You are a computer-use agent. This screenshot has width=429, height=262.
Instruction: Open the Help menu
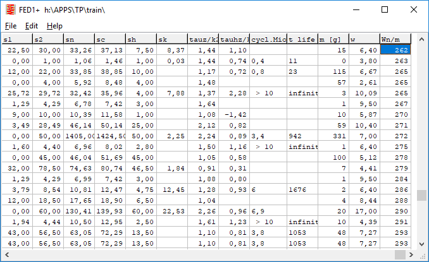pos(54,26)
